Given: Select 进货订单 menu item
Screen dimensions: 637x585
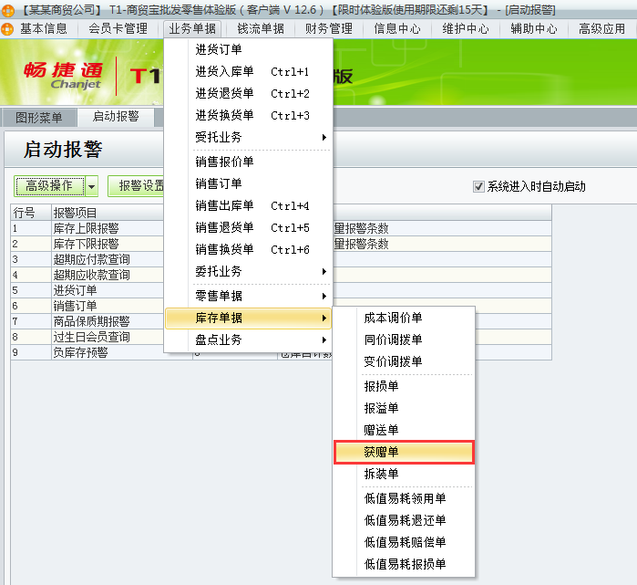Looking at the screenshot, I should 249,49.
